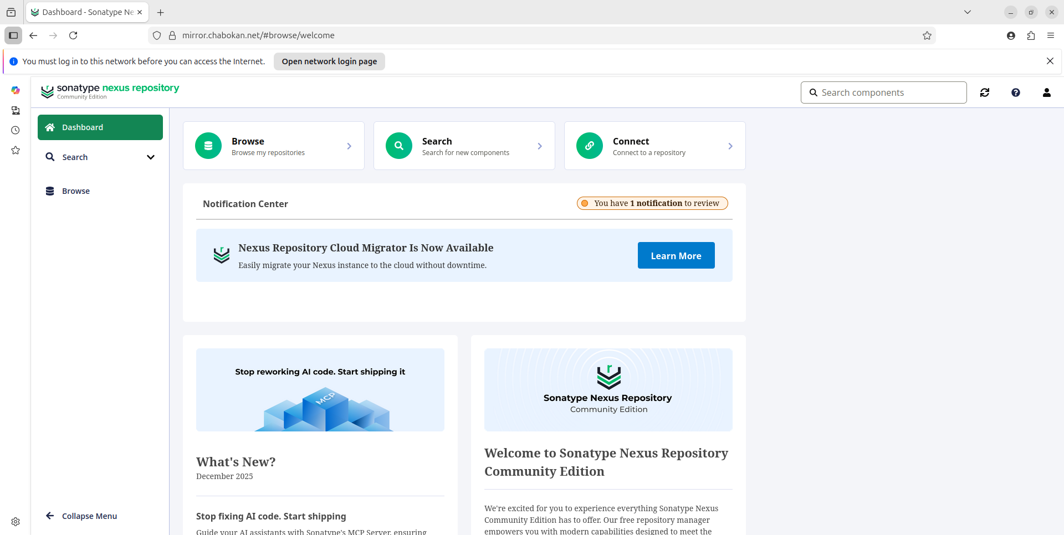The image size is (1064, 535).
Task: Expand the Search navigation section chevron
Action: pyautogui.click(x=150, y=157)
